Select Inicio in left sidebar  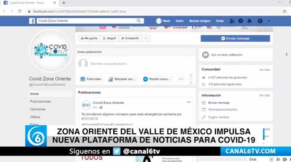pyautogui.click(x=50, y=94)
